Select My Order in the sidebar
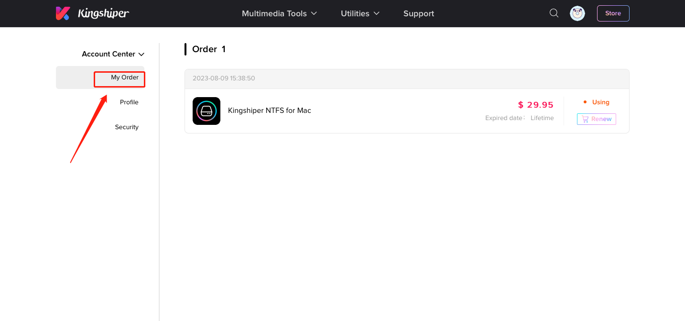 [100, 77]
